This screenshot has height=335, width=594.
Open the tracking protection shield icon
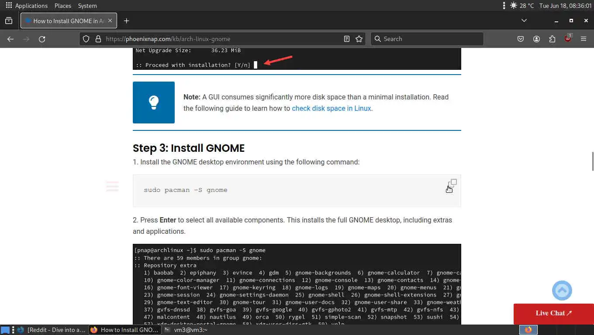coord(86,39)
